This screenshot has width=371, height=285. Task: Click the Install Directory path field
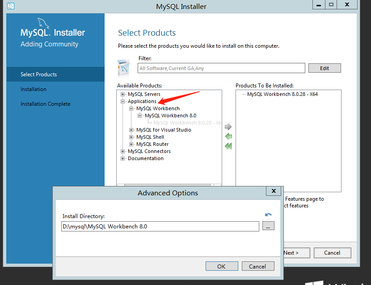tap(160, 227)
